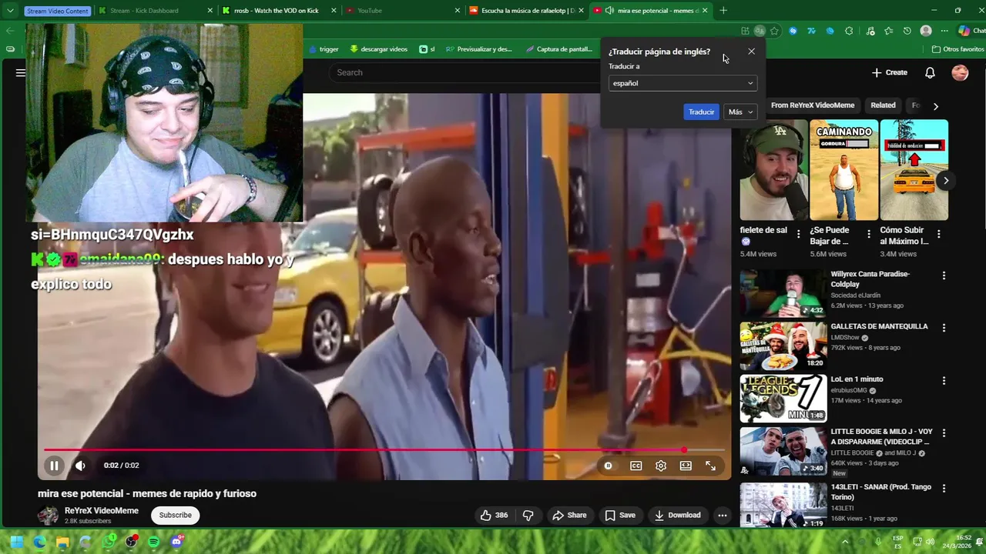This screenshot has height=554, width=986.
Task: Toggle the autoplay switch in the player
Action: 609,466
